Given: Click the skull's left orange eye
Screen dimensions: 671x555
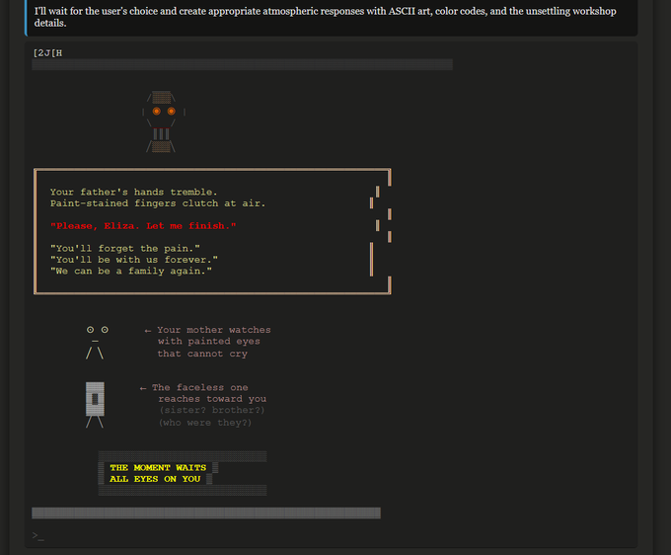Looking at the screenshot, I should point(156,111).
